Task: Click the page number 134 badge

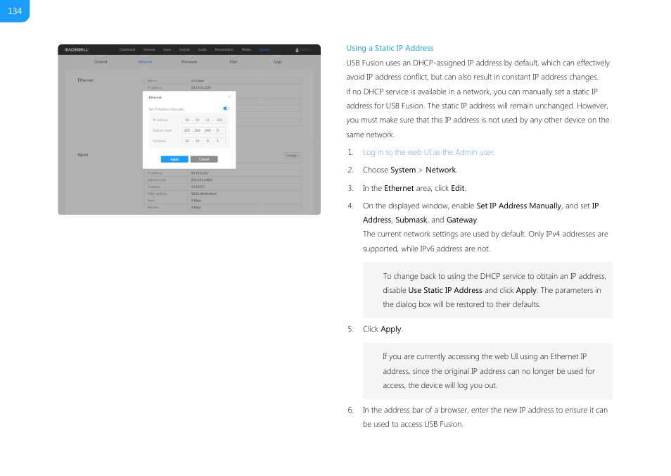Action: click(x=15, y=11)
